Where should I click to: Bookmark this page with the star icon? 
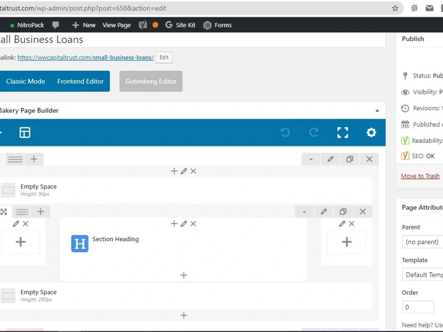(x=395, y=8)
